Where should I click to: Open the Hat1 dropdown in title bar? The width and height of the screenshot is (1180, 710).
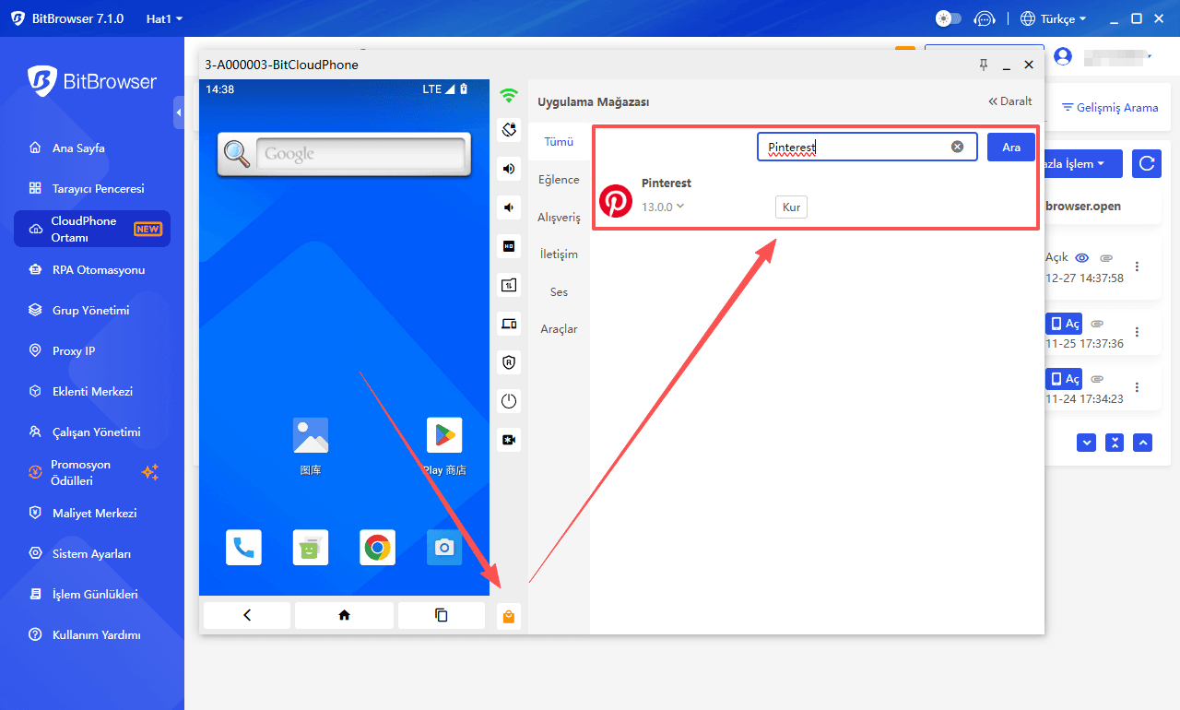[164, 18]
